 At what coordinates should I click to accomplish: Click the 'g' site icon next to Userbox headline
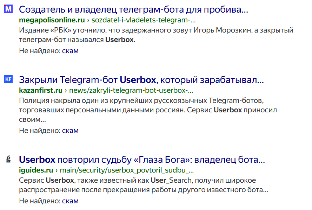pos(8,159)
